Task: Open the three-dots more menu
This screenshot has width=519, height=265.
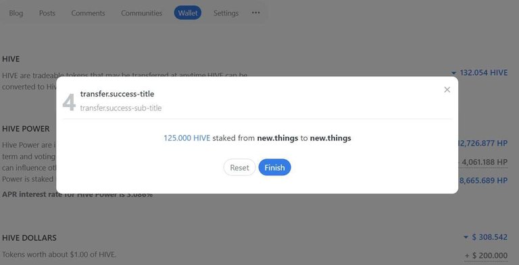Action: [x=255, y=13]
